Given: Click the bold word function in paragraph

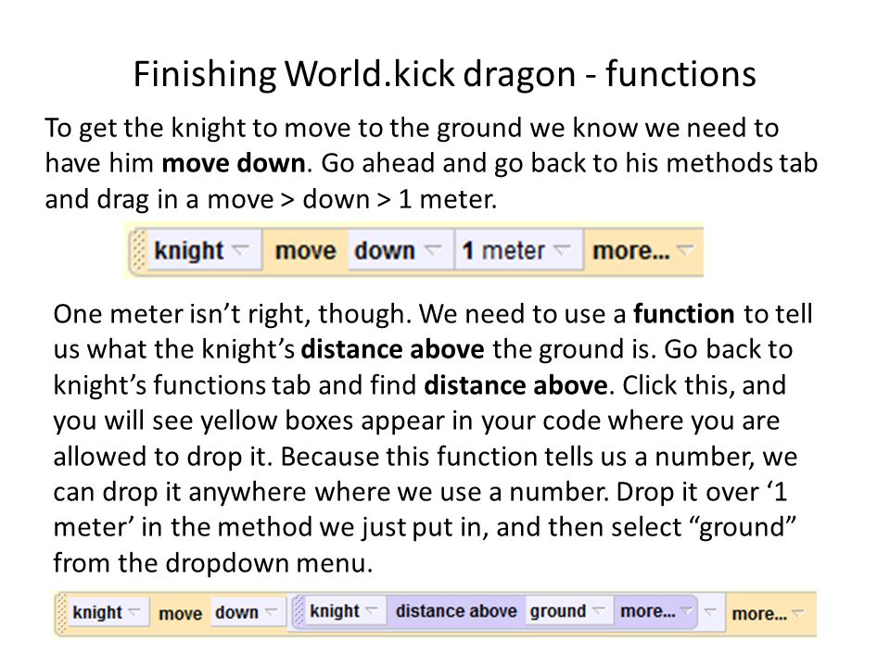Looking at the screenshot, I should tap(684, 314).
